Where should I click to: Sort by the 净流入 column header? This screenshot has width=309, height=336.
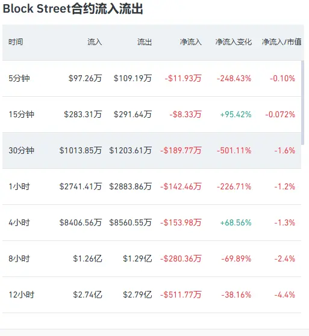pos(191,42)
